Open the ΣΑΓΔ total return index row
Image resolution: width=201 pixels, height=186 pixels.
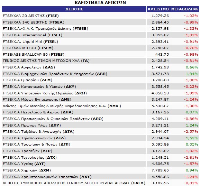point(100,183)
